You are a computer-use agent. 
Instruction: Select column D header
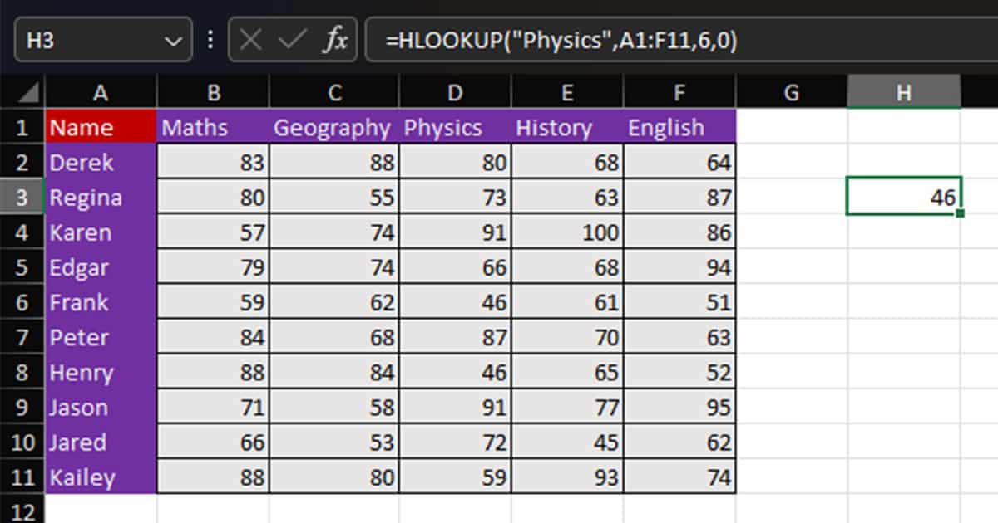click(454, 92)
